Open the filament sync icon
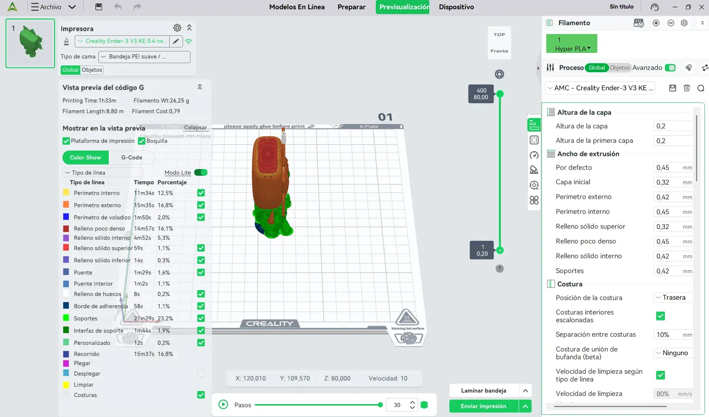709x417 pixels. point(639,23)
